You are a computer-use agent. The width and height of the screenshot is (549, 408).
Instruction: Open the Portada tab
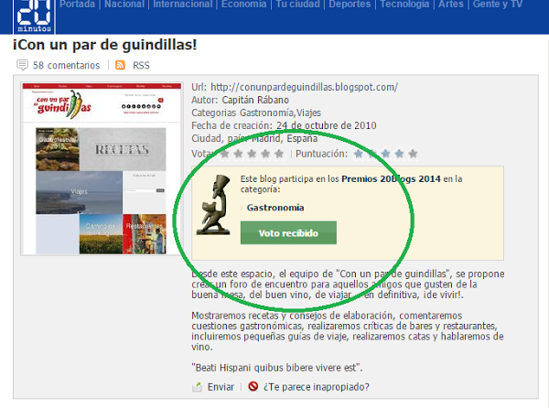click(x=79, y=5)
